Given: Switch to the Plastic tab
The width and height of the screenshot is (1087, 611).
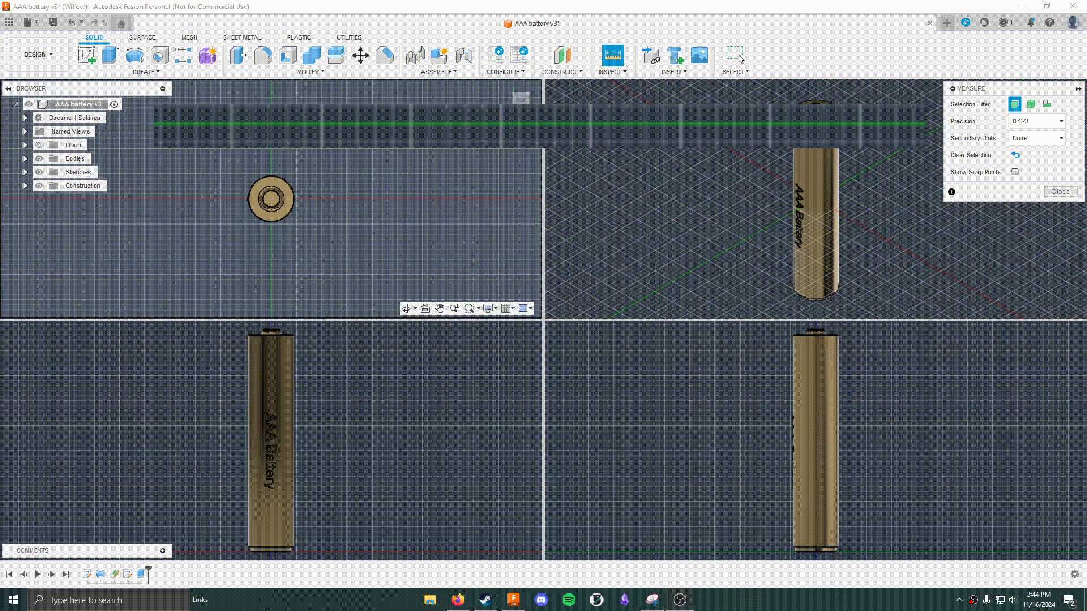Looking at the screenshot, I should 299,37.
